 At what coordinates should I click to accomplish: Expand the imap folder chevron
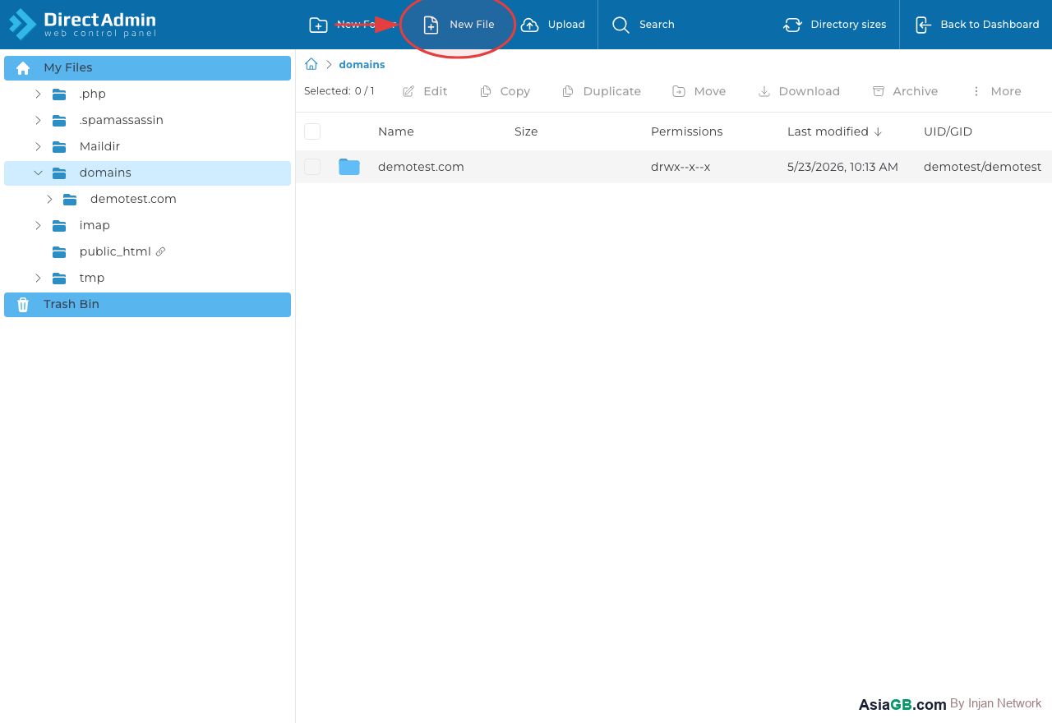click(x=38, y=226)
